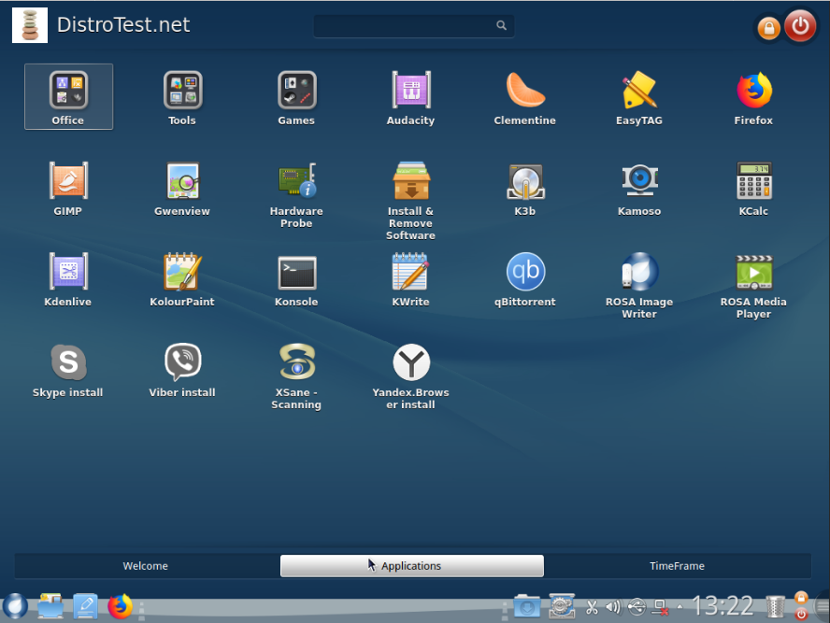Open the text editor panel shortcut
Screen dimensions: 830x623
tap(85, 606)
